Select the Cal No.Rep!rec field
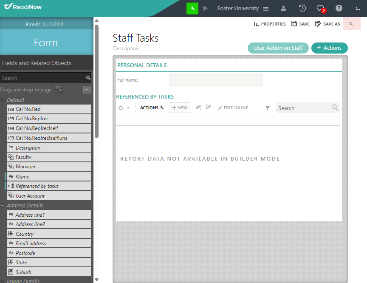The height and width of the screenshot is (283, 367). tap(49, 119)
